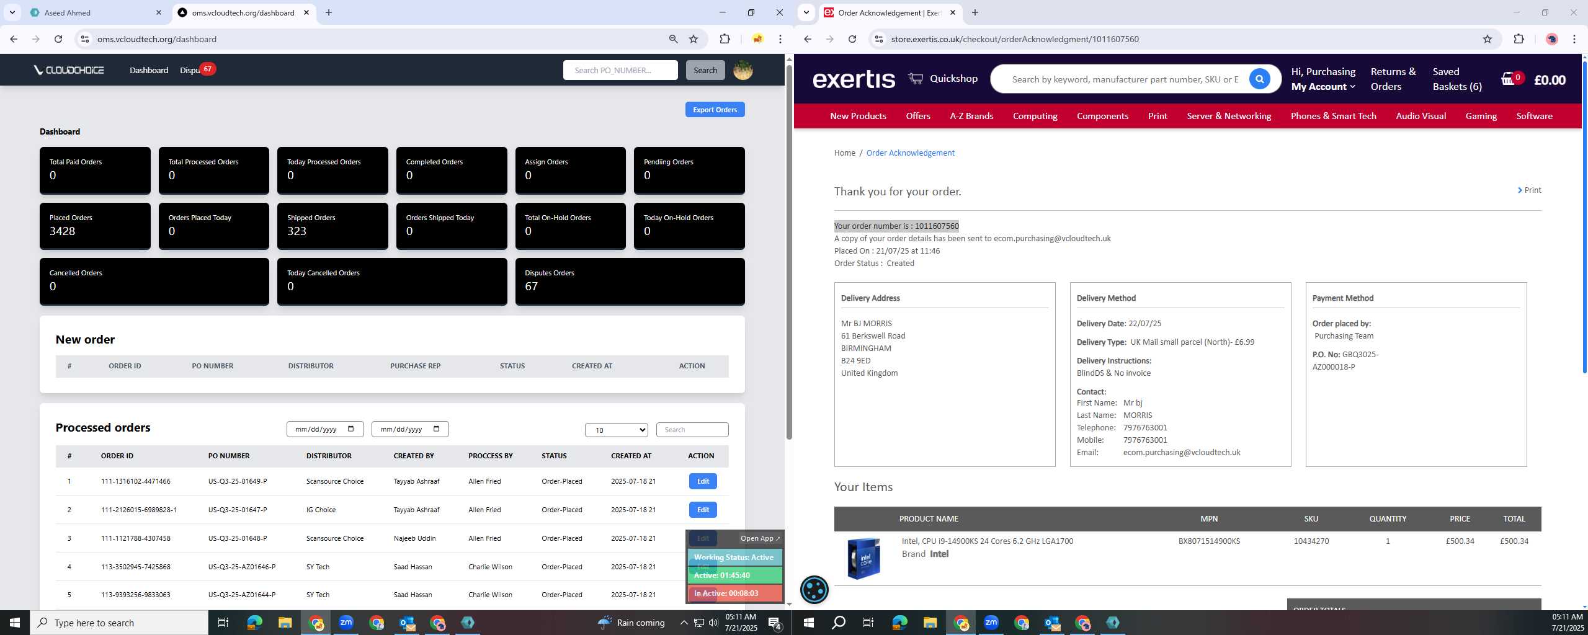1588x635 pixels.
Task: Open the Exertis Chrome profile avatar icon
Action: [1551, 39]
